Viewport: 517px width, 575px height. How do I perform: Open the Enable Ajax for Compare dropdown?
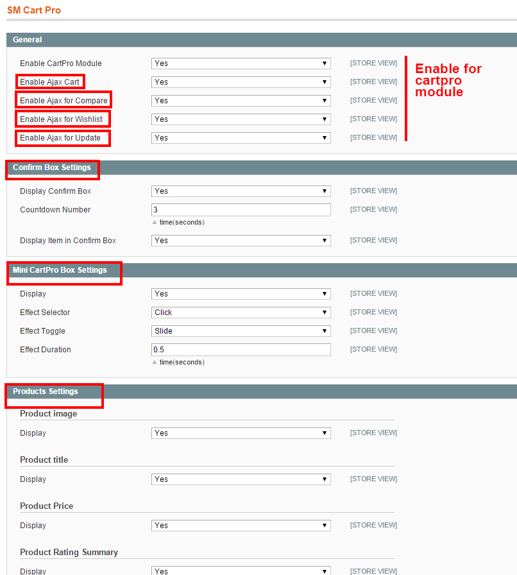point(241,101)
